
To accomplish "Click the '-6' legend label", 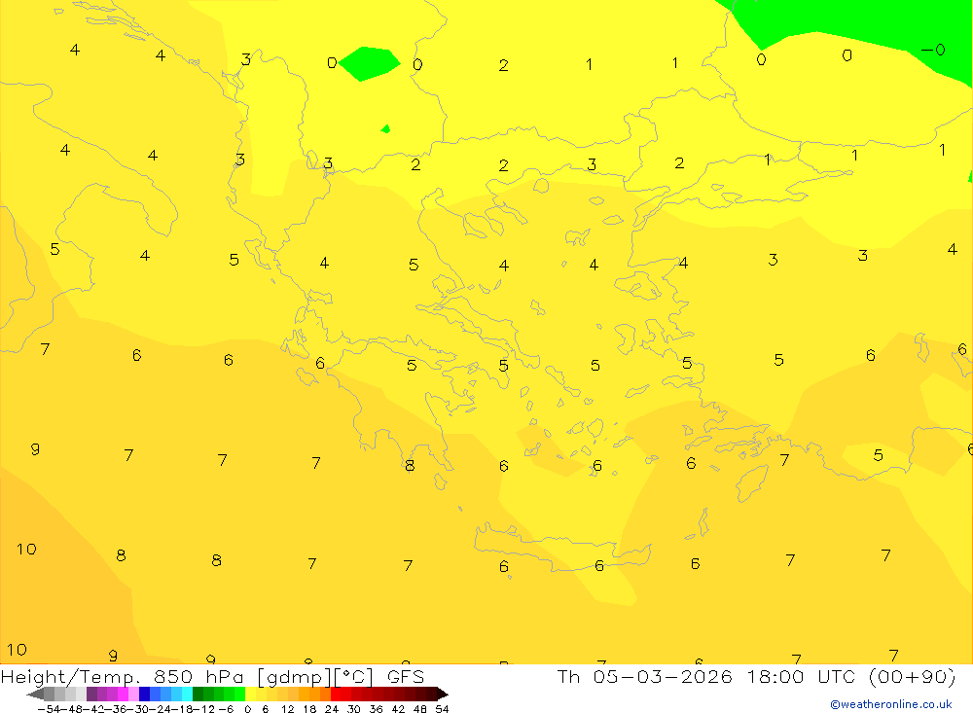I will click(226, 709).
